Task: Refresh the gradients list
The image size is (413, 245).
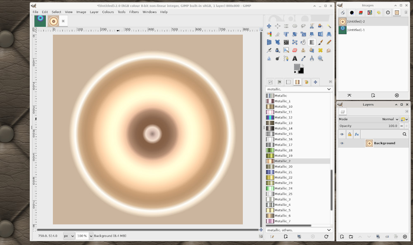Action: coord(326,236)
